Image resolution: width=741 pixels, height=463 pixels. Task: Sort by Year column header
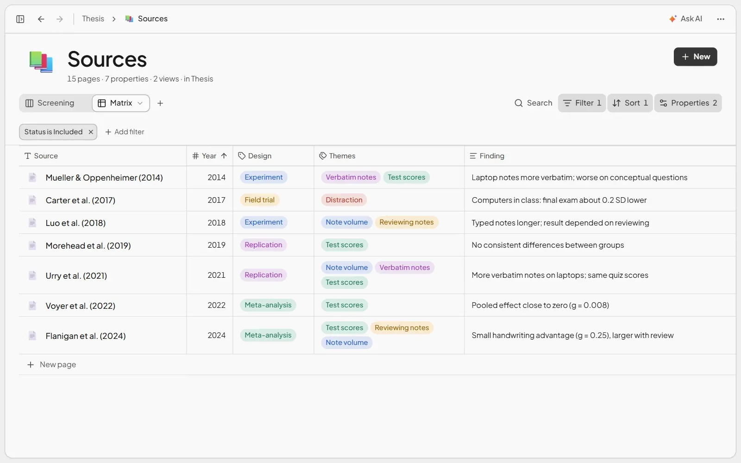[x=209, y=156]
